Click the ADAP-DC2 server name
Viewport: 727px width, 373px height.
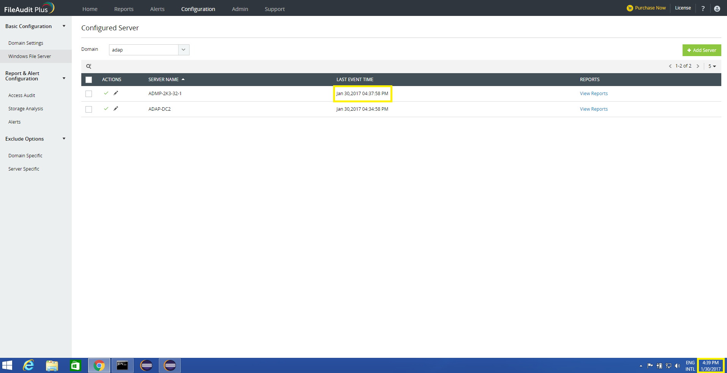point(160,109)
